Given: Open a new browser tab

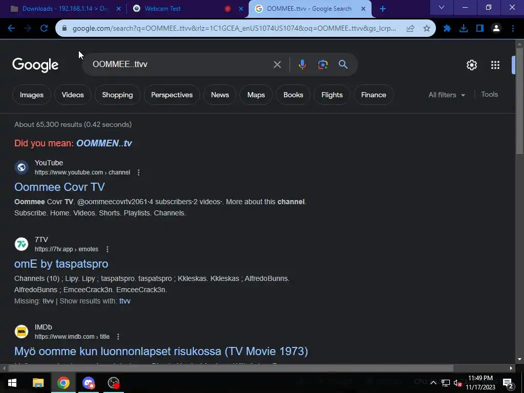Looking at the screenshot, I should coord(383,9).
